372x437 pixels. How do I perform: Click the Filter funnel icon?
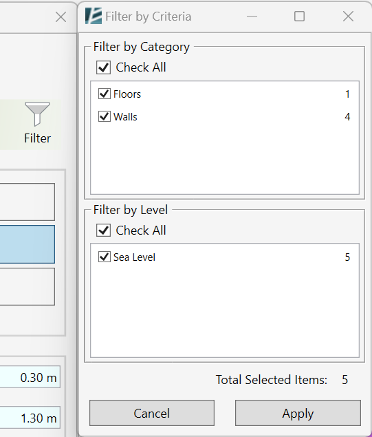[37, 114]
